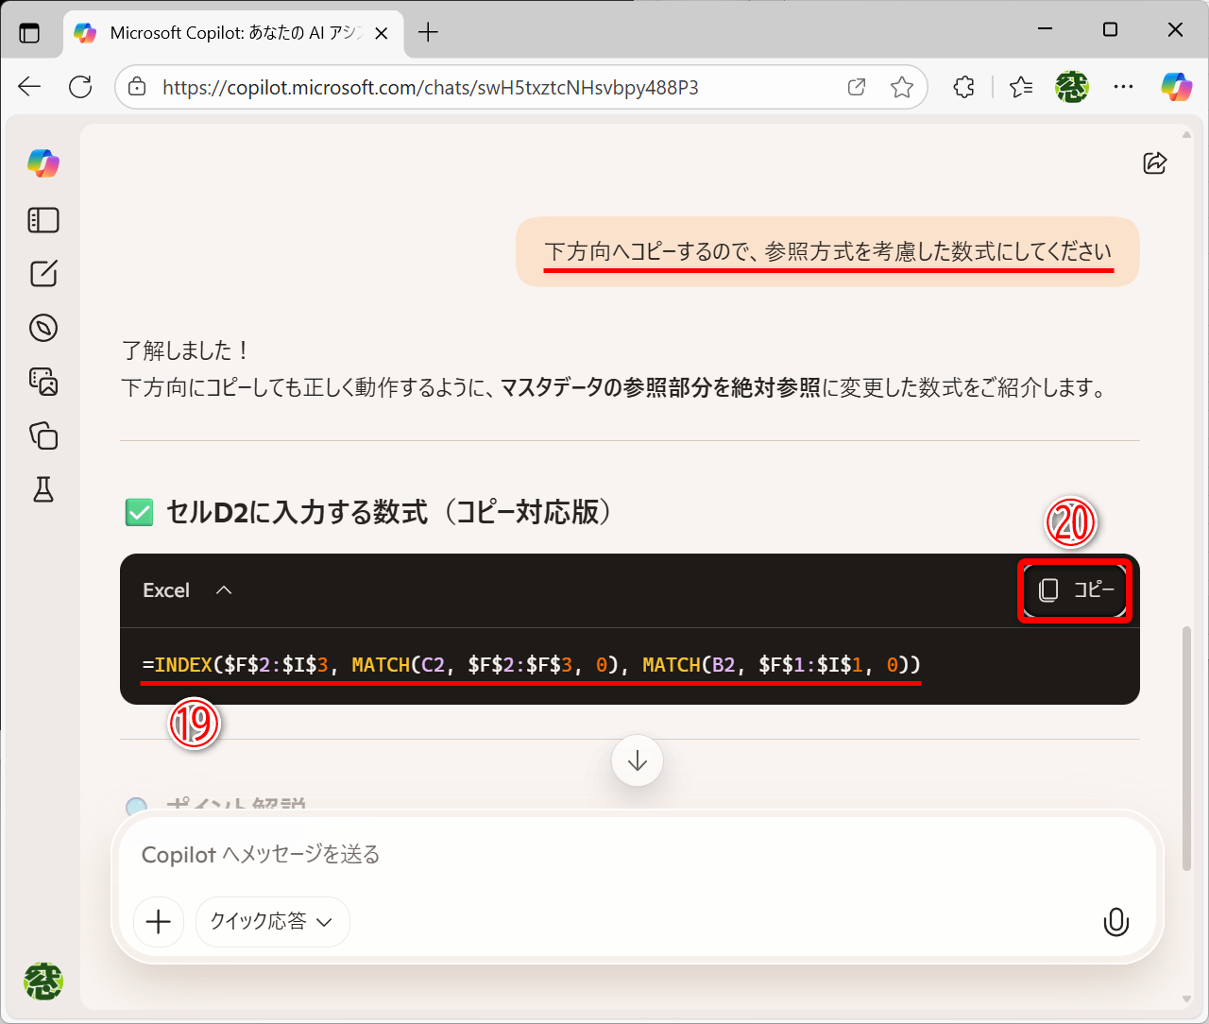Start a new chat with the compose icon

point(43,274)
